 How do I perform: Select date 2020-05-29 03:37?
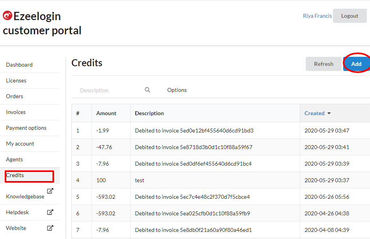coord(327,180)
